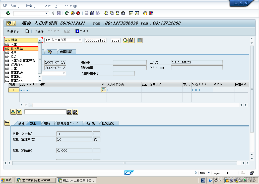Click the item table horizontal scrollbar thumb

31,105
